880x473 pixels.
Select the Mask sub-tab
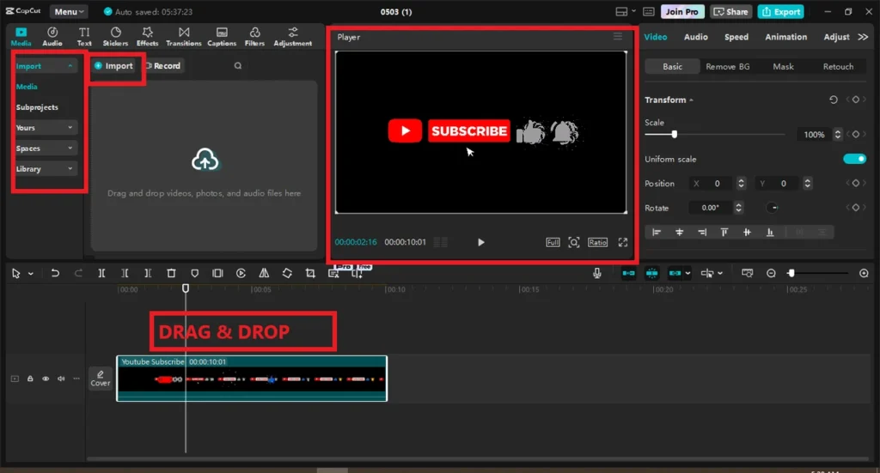point(783,66)
